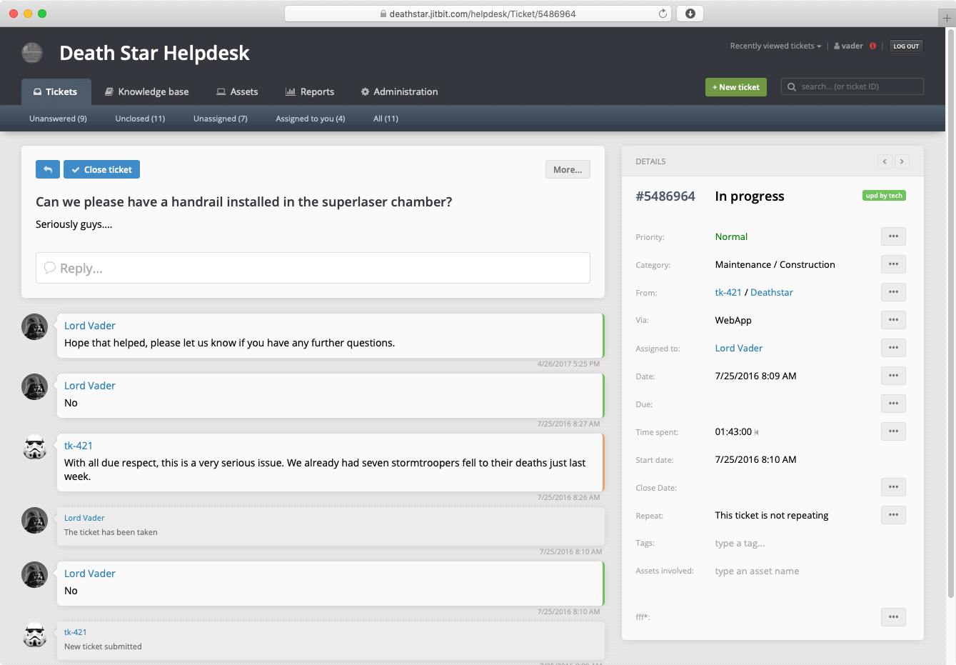956x665 pixels.
Task: Expand the More... options menu
Action: [x=567, y=169]
